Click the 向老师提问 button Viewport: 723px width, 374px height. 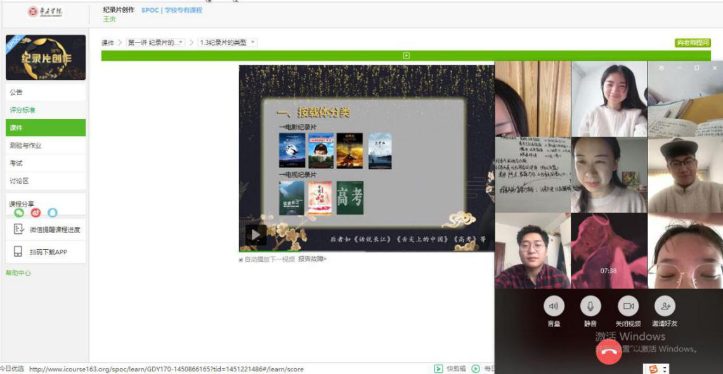tap(693, 43)
